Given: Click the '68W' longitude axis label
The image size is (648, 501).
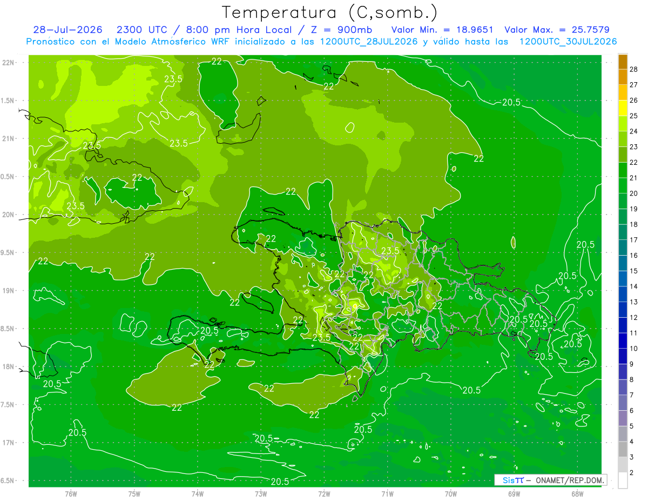Looking at the screenshot, I should [x=577, y=494].
